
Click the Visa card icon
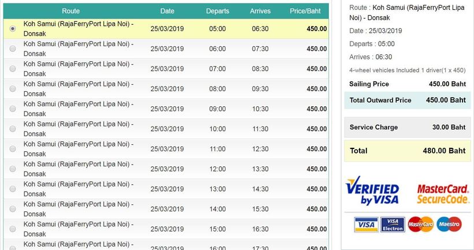pyautogui.click(x=366, y=225)
